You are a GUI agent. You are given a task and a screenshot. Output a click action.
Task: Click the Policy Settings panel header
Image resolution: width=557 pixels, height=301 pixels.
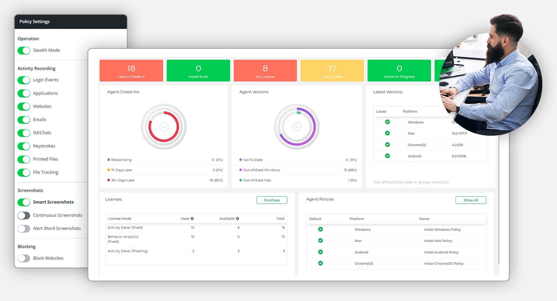tap(70, 22)
